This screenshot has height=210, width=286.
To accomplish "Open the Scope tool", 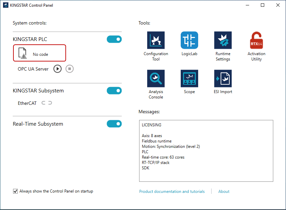I will coord(189,79).
